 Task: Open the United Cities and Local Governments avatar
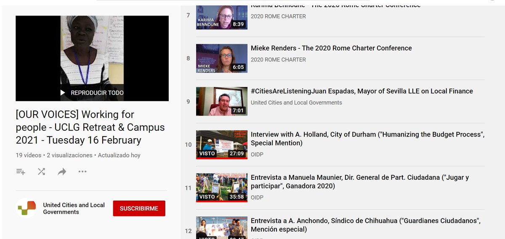click(x=26, y=208)
